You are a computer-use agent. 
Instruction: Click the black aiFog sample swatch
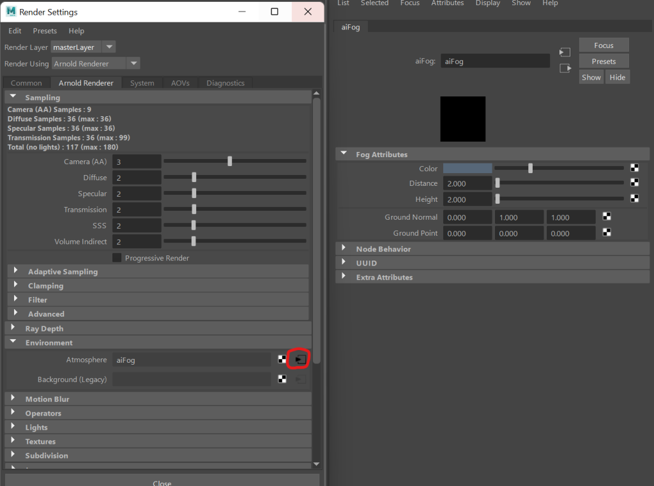(462, 119)
